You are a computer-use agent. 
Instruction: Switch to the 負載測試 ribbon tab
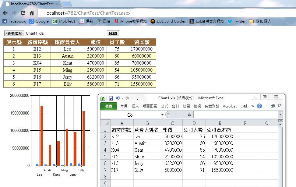point(212,106)
